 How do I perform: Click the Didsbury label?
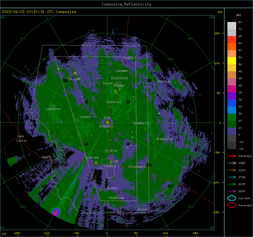(106, 126)
